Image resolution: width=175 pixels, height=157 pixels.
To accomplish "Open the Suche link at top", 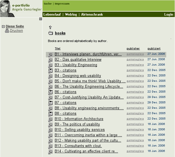I will coord(48,4).
